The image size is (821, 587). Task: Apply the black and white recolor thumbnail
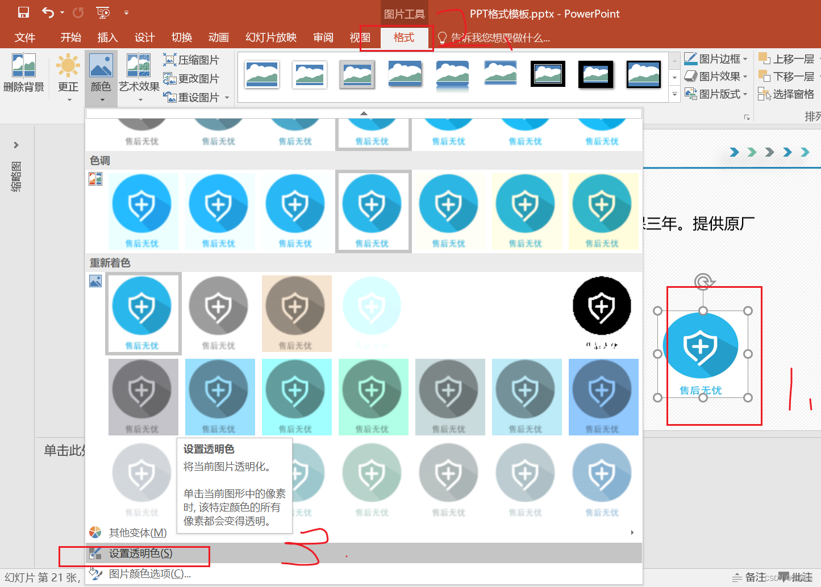click(603, 314)
